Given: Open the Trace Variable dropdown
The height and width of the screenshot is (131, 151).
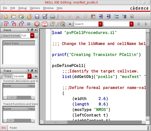Looking at the screenshot, I should (29, 76).
